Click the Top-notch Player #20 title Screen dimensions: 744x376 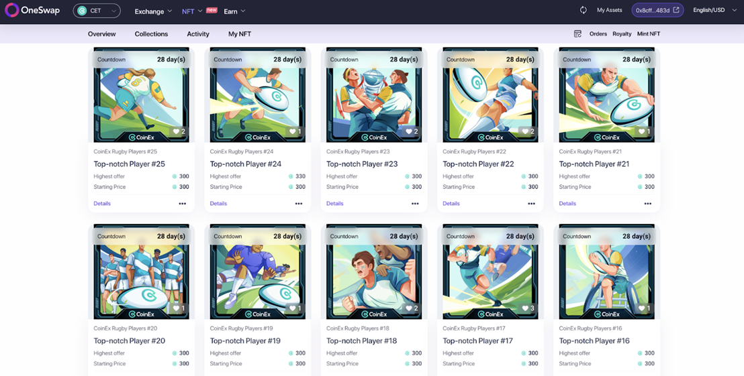pyautogui.click(x=129, y=340)
